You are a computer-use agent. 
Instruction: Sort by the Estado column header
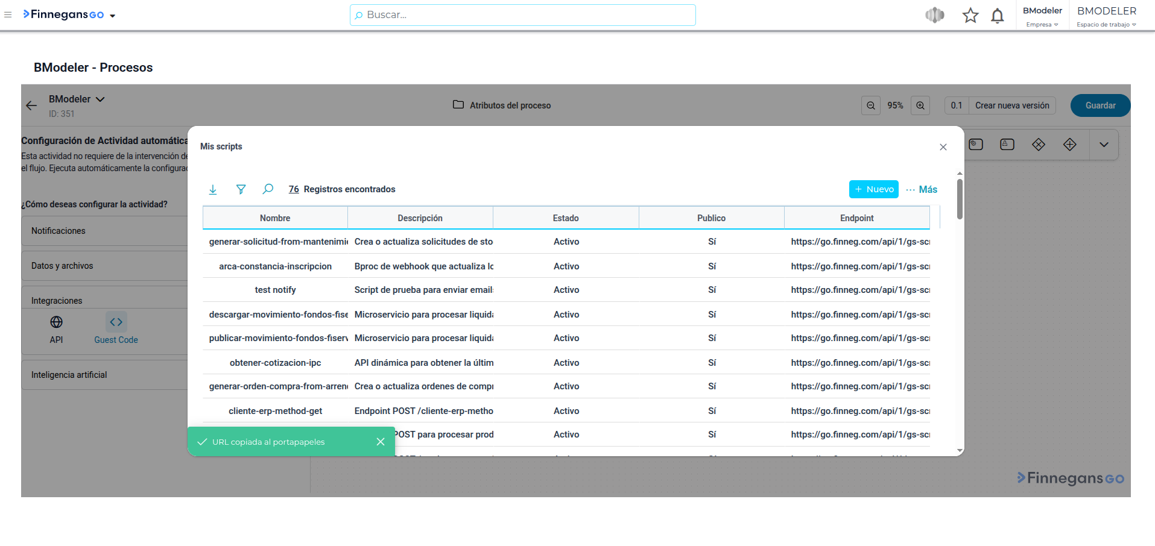[566, 218]
